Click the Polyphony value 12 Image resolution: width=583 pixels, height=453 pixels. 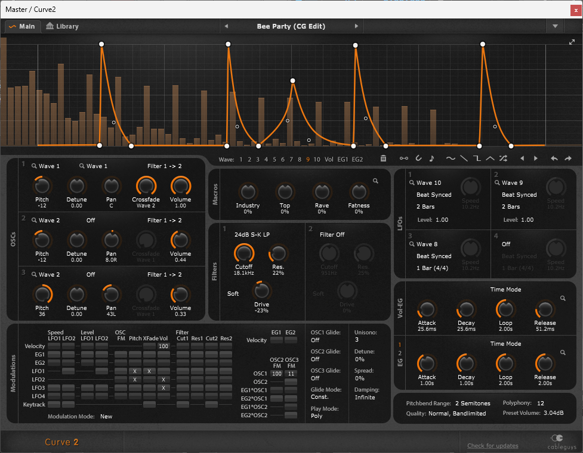541,403
